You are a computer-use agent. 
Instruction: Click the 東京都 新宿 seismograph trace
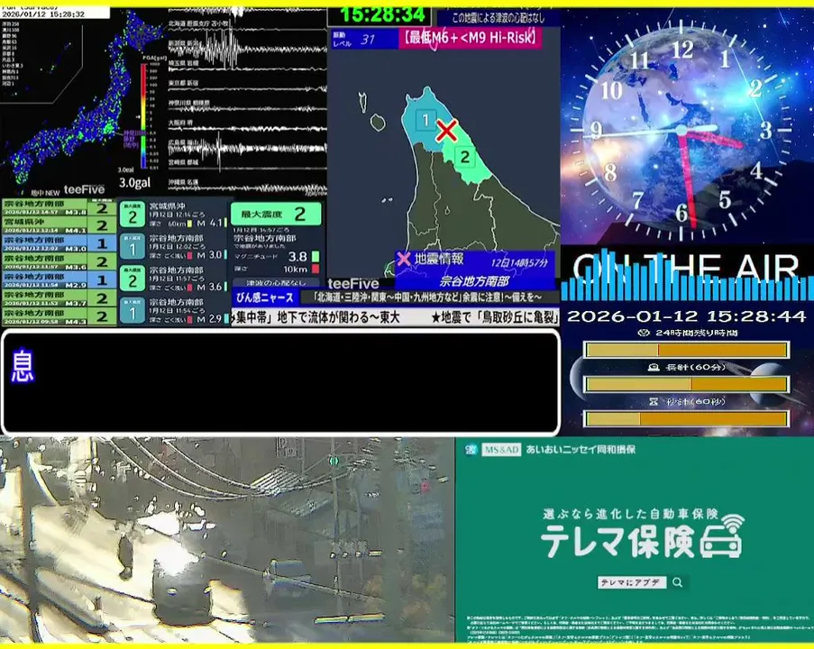click(248, 88)
